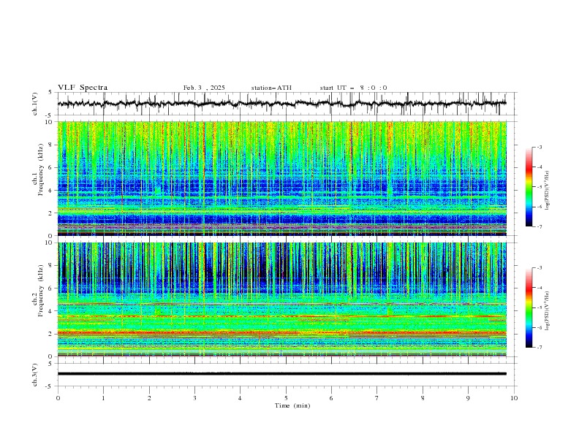
Task: Click inside the ch.1 spectrogram panel
Action: click(x=281, y=178)
